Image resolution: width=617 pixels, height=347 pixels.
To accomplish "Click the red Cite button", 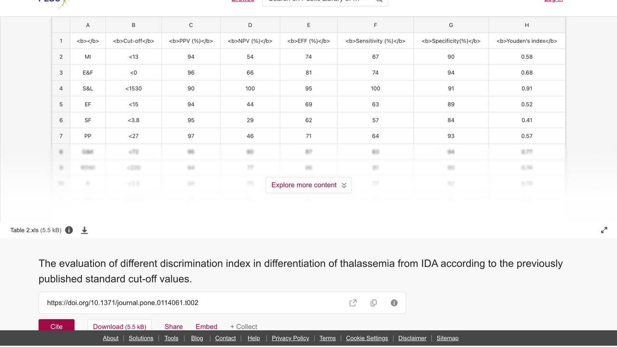I will (56, 325).
